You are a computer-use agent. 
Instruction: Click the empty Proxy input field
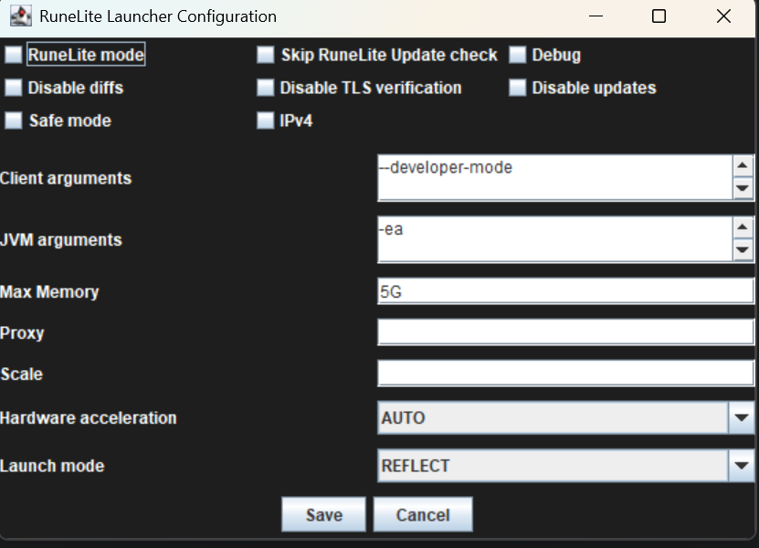548,331
